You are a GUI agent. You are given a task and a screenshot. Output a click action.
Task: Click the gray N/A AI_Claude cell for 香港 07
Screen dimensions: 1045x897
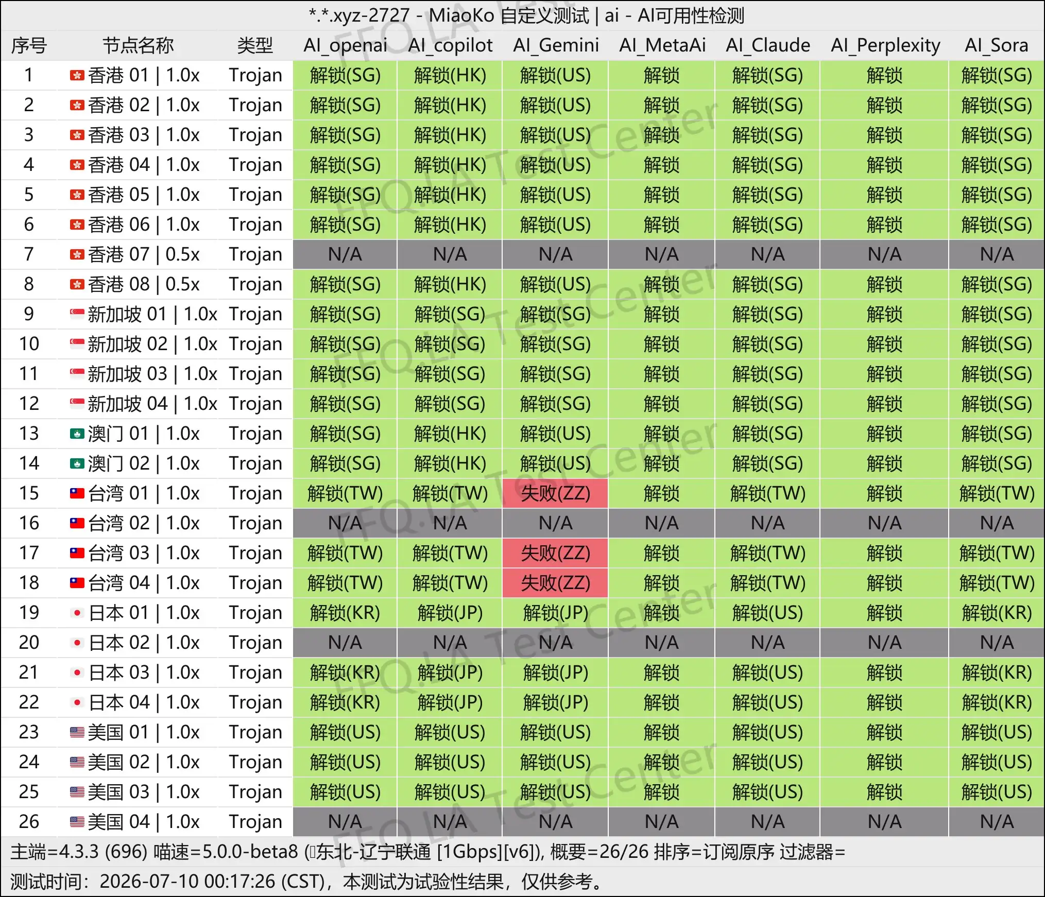click(x=767, y=254)
